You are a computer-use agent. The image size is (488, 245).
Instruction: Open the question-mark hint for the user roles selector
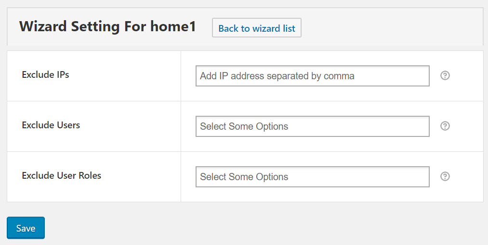pos(445,176)
